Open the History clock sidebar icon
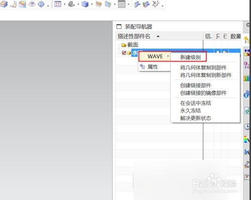 pos(247,126)
